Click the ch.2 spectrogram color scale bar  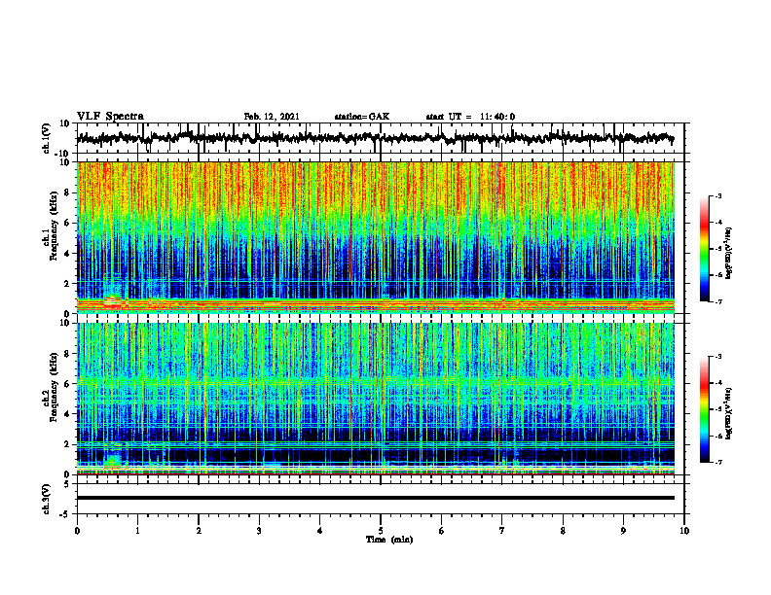tap(704, 409)
